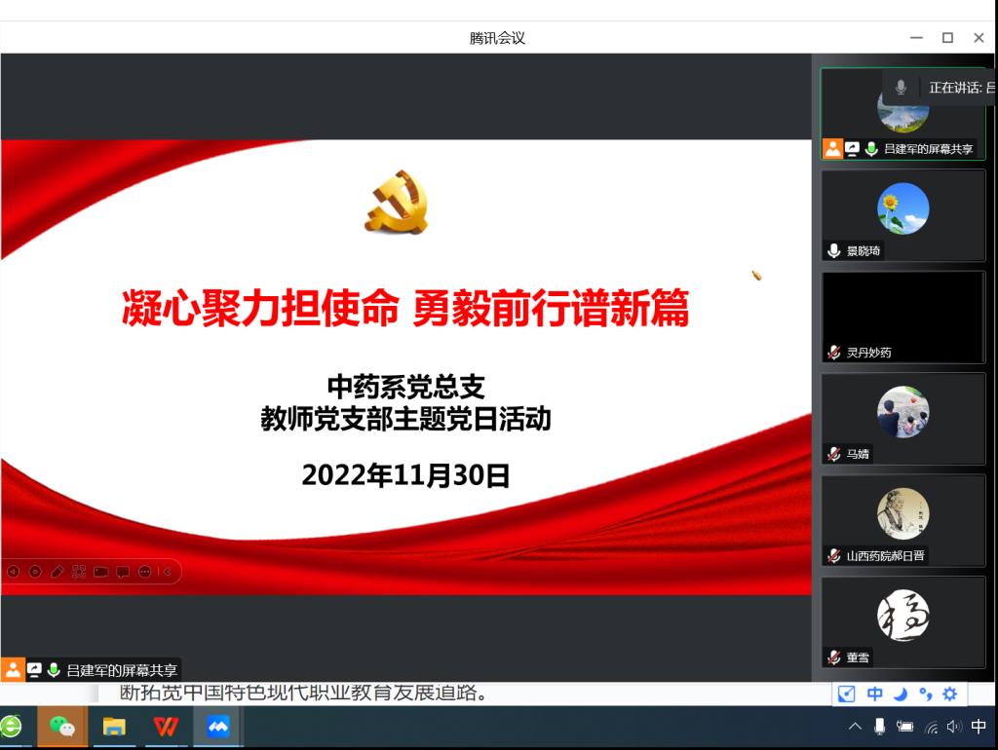The image size is (998, 750).
Task: Open WeChat from the taskbar
Action: click(62, 727)
